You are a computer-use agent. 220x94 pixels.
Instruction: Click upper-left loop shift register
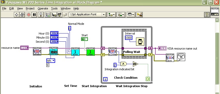(x=103, y=48)
